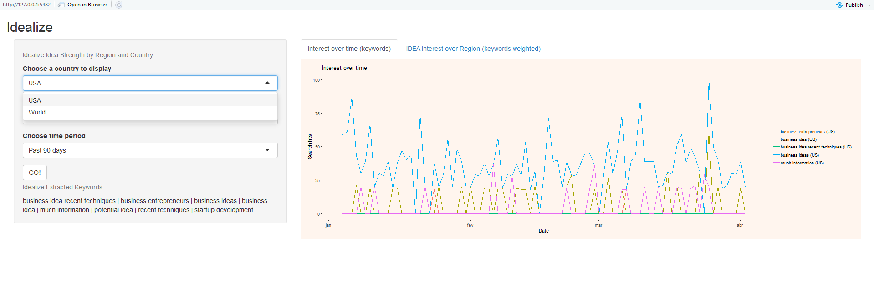Viewport: 874px width, 282px height.
Task: Select USA from the country list
Action: click(x=35, y=100)
